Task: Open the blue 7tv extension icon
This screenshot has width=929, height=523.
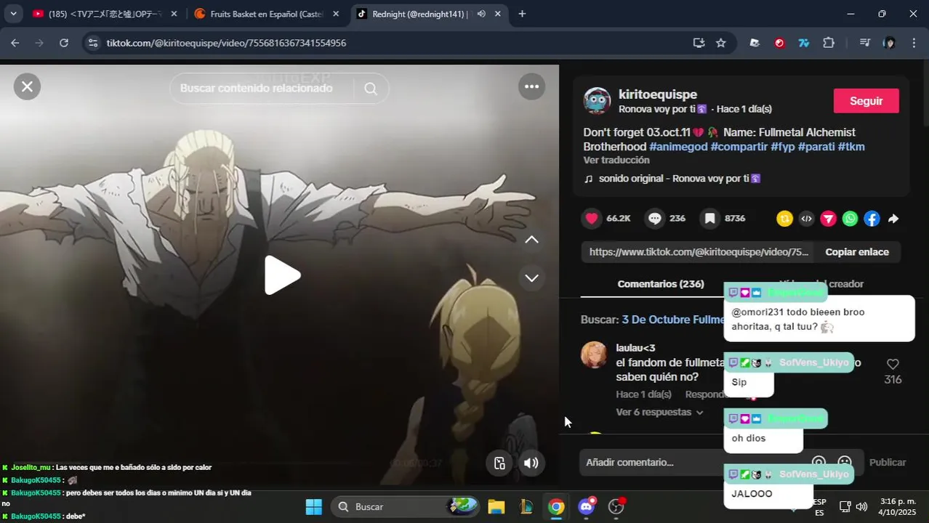Action: point(804,43)
